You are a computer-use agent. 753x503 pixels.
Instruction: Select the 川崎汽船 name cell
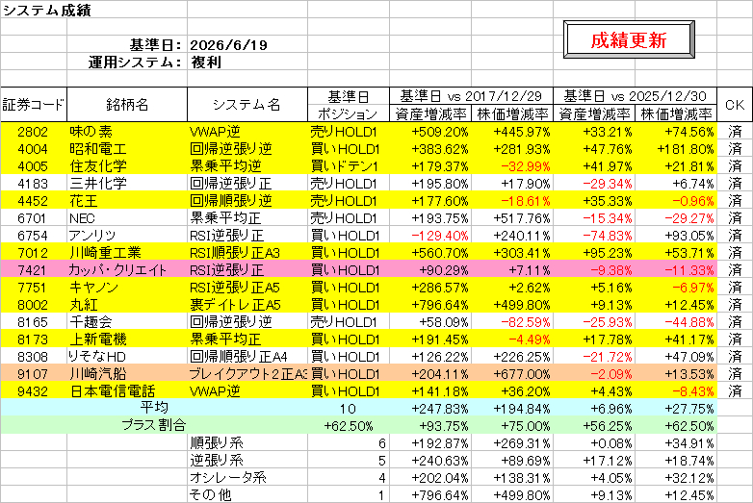tap(127, 373)
